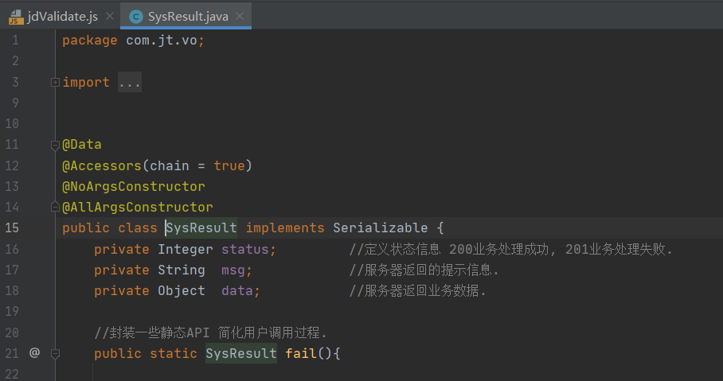Click the msg field name
This screenshot has height=381, width=723.
(x=233, y=270)
